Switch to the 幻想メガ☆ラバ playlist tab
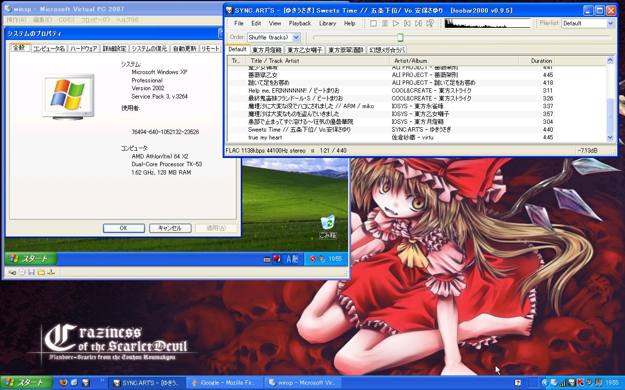Image resolution: width=625 pixels, height=390 pixels. 386,50
